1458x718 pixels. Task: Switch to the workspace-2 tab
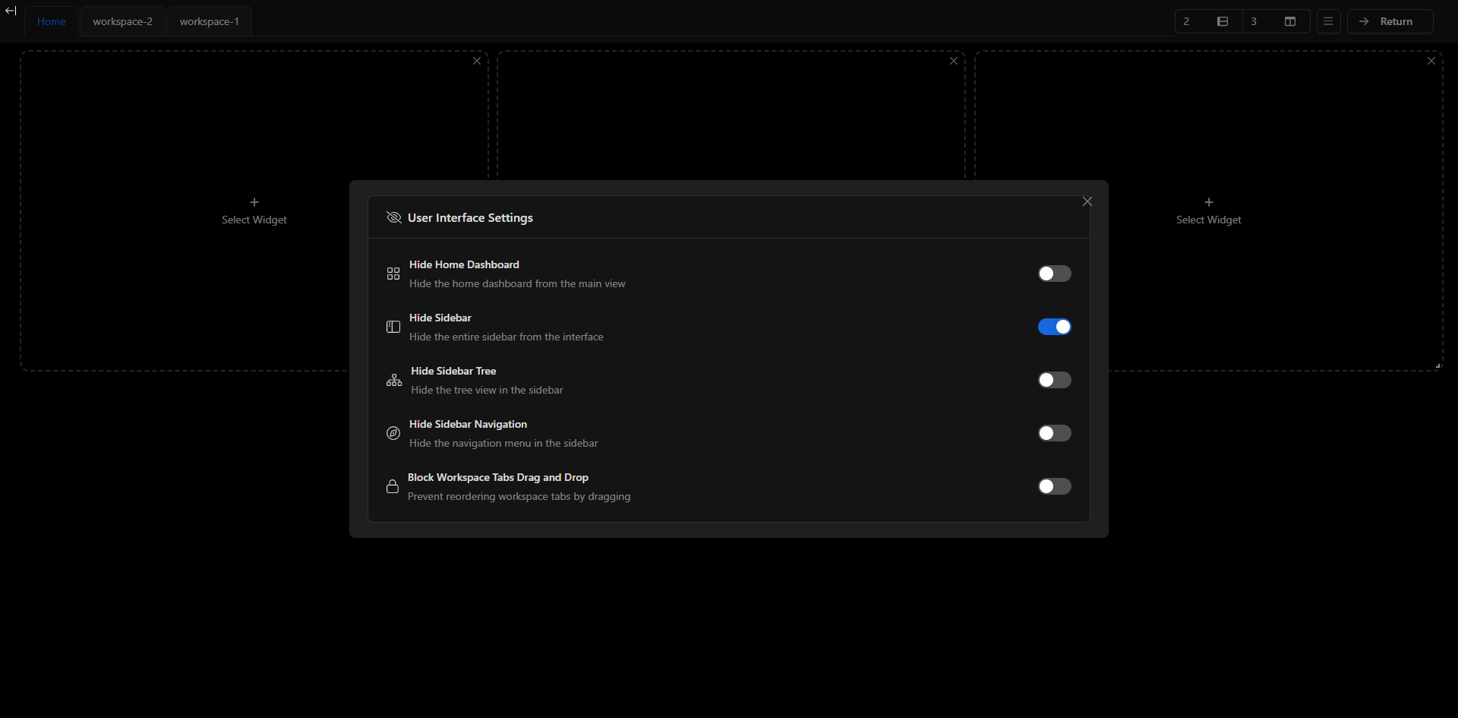coord(122,21)
